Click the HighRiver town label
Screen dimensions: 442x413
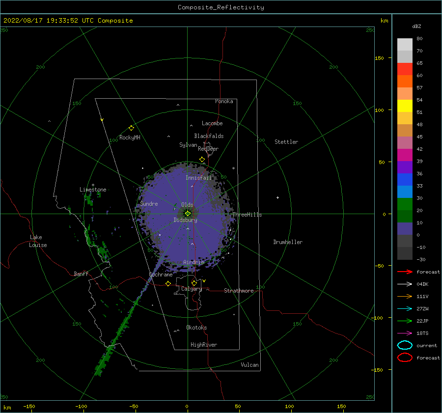tap(204, 345)
